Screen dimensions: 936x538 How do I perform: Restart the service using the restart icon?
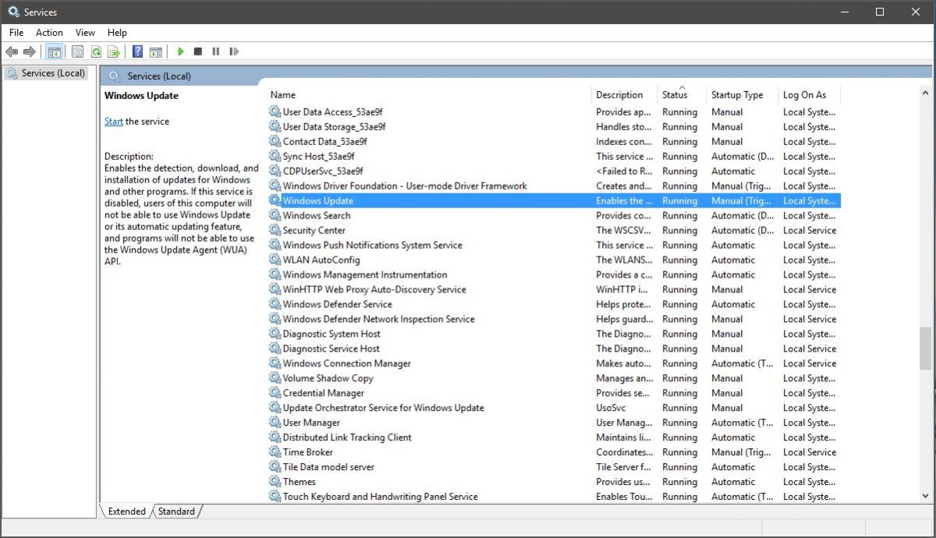pyautogui.click(x=235, y=51)
